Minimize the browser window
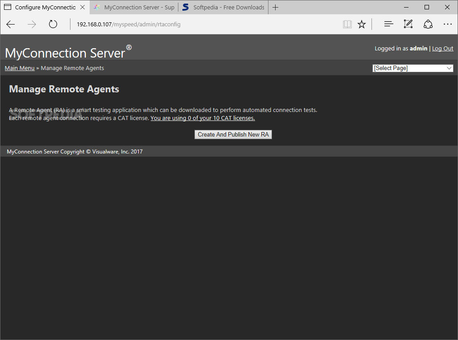The image size is (458, 340). click(406, 7)
